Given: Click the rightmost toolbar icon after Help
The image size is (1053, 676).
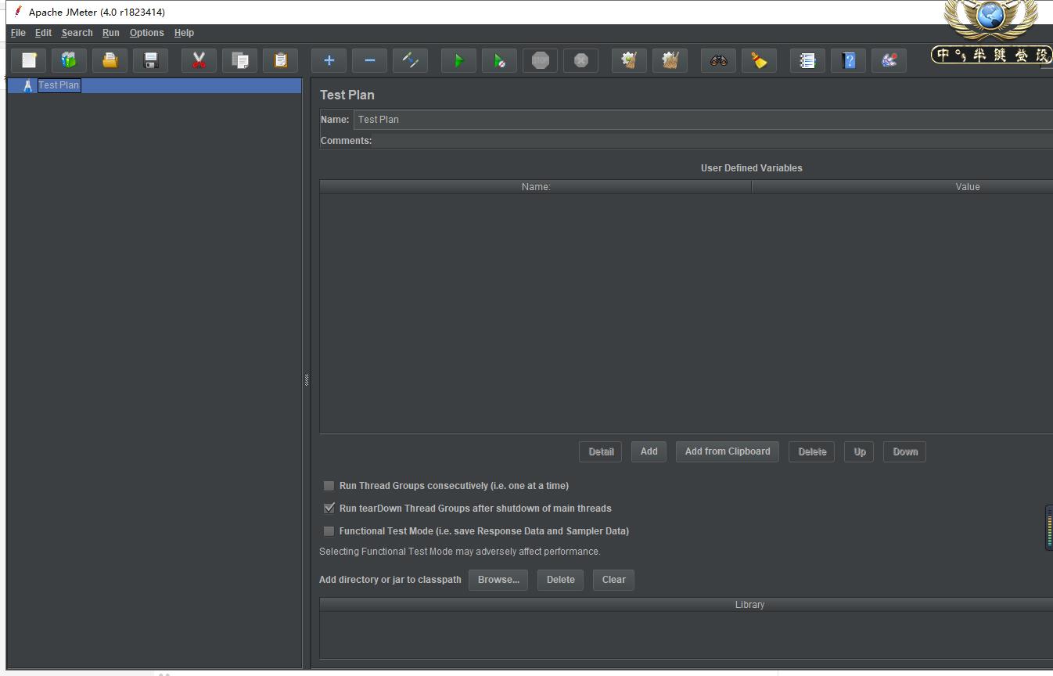Looking at the screenshot, I should click(x=889, y=60).
